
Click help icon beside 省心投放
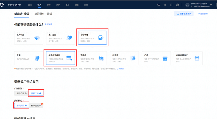coord(40,105)
